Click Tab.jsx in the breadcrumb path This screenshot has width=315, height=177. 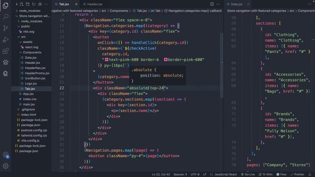click(142, 11)
